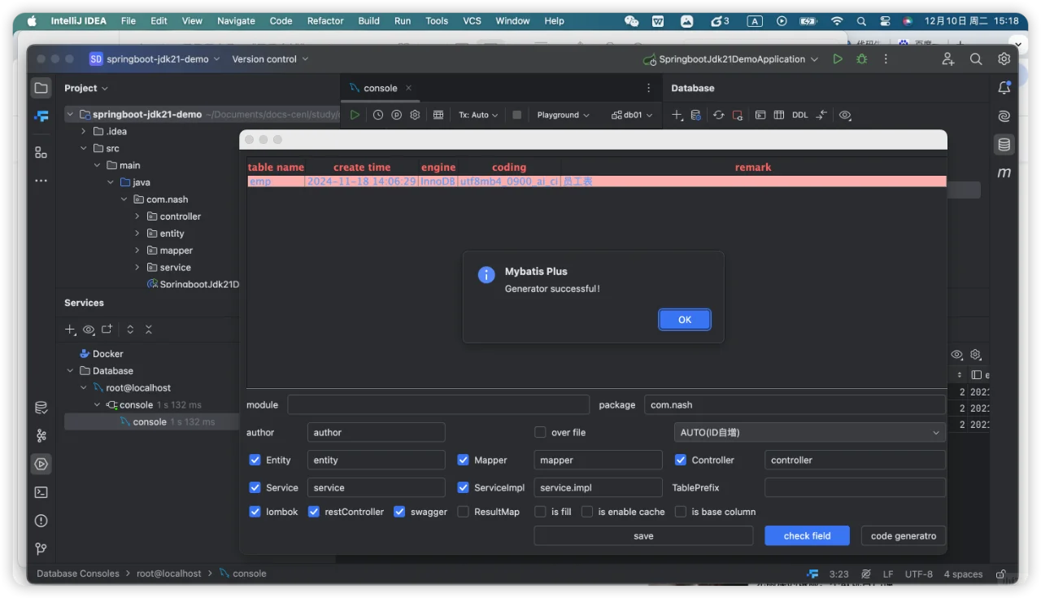Enable the over file checkbox
The height and width of the screenshot is (598, 1041).
click(540, 433)
